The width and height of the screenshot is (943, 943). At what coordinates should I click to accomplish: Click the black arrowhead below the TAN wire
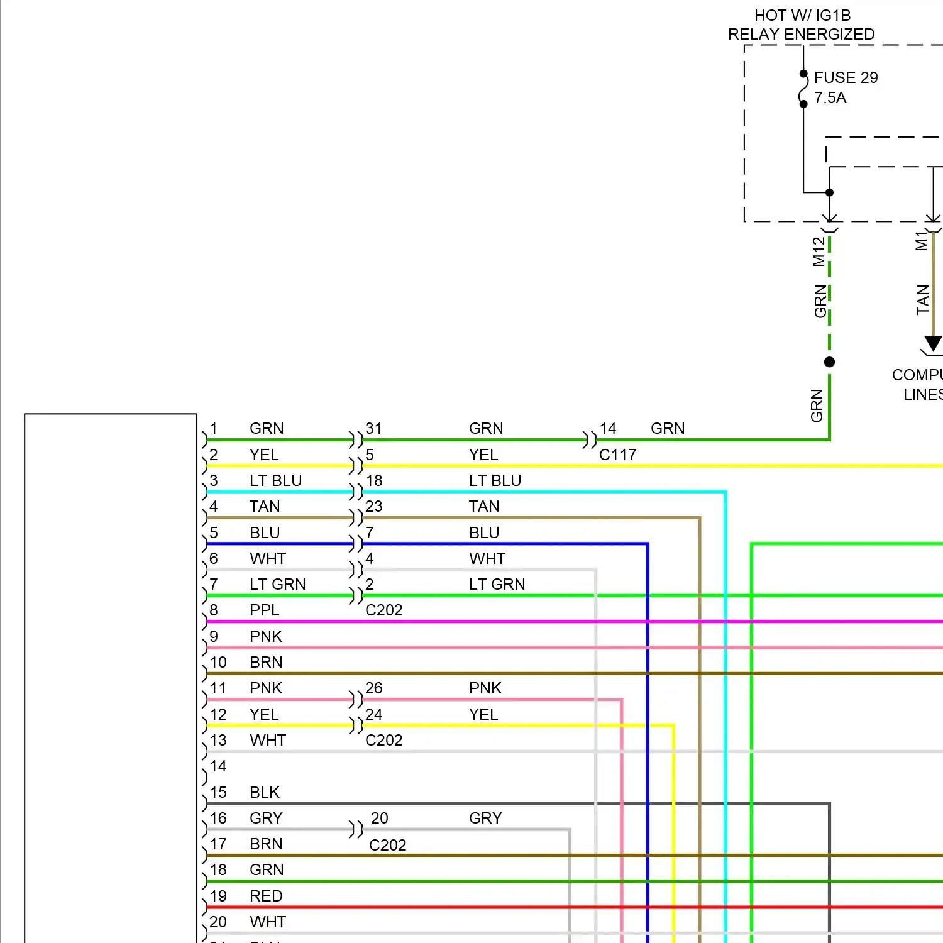pos(933,343)
